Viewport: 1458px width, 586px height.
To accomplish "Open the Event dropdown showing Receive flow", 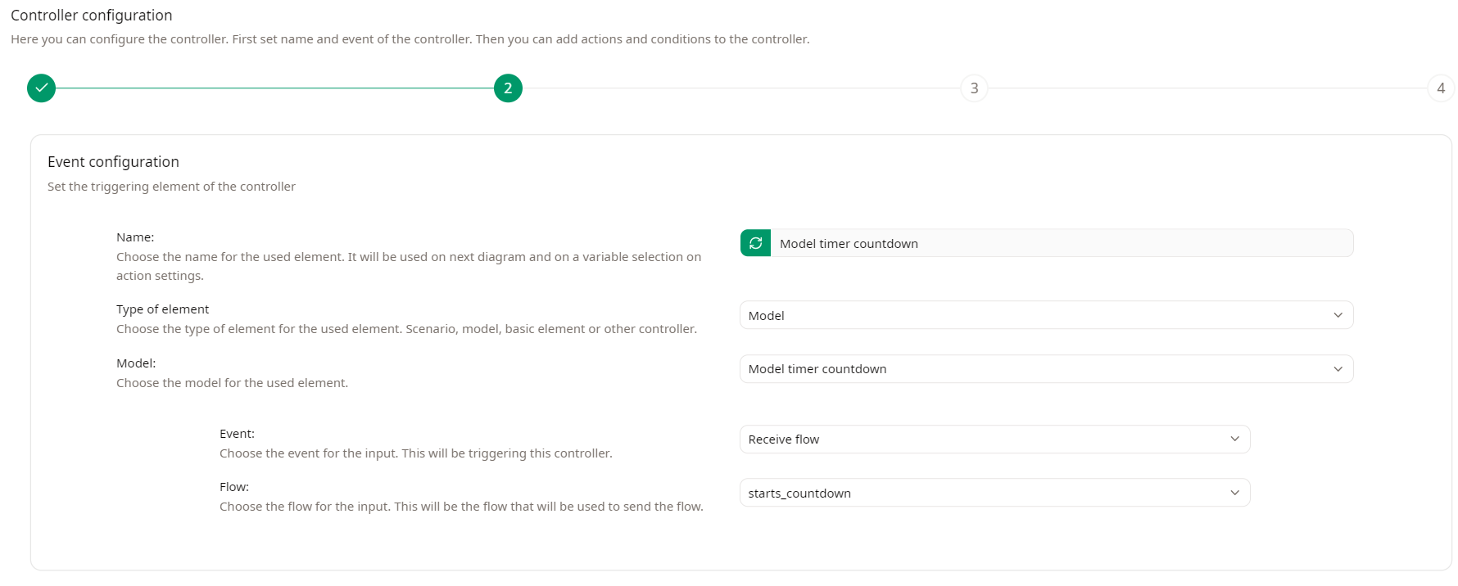I will tap(994, 439).
